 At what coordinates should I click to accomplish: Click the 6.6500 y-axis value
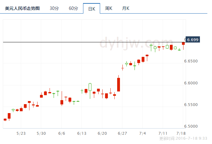(x=191, y=61)
